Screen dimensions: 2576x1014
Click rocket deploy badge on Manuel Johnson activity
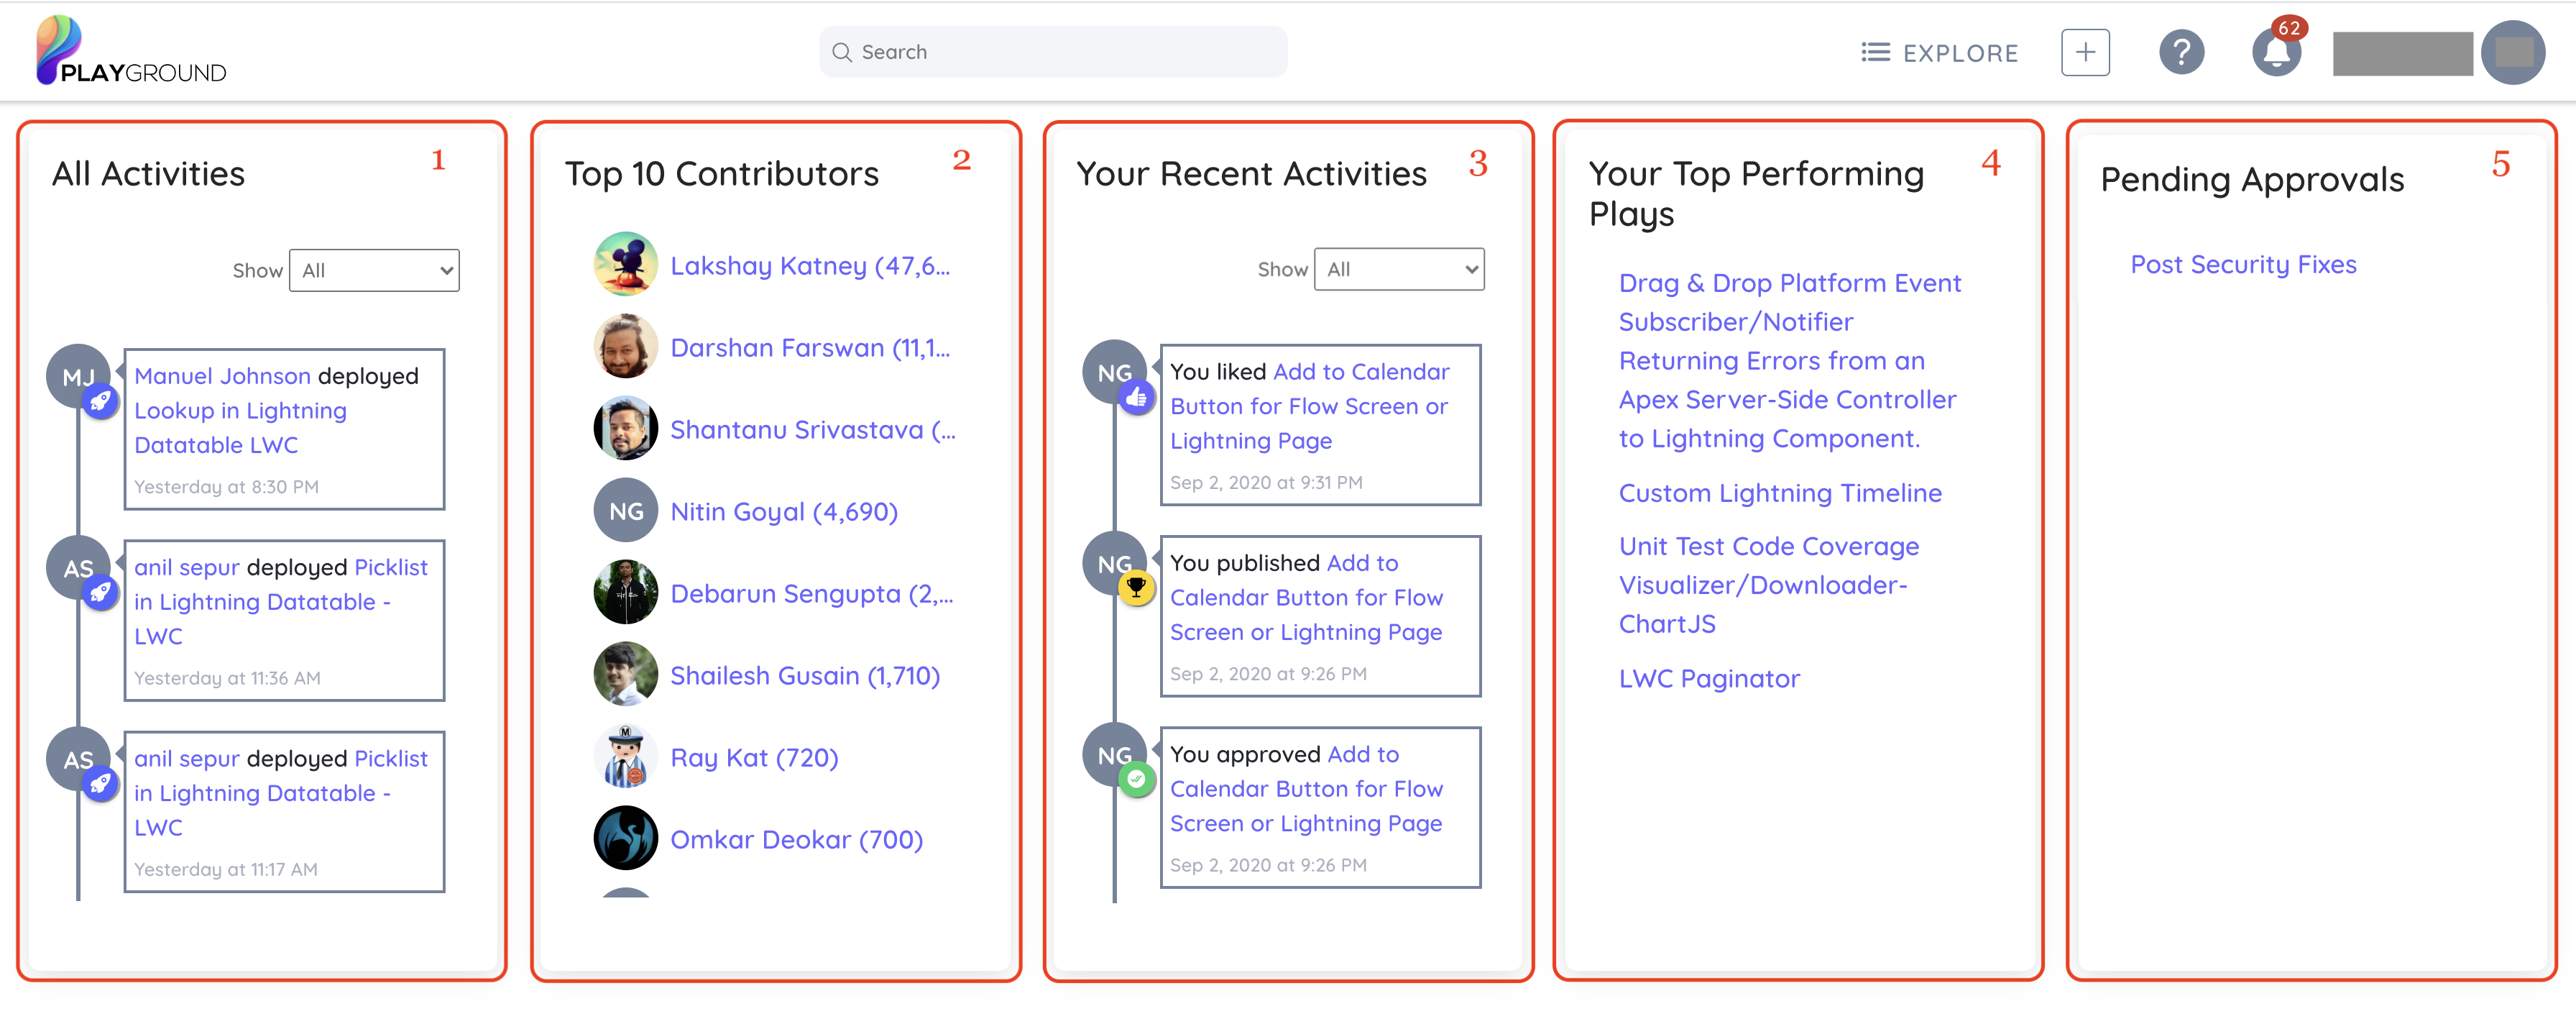click(100, 401)
